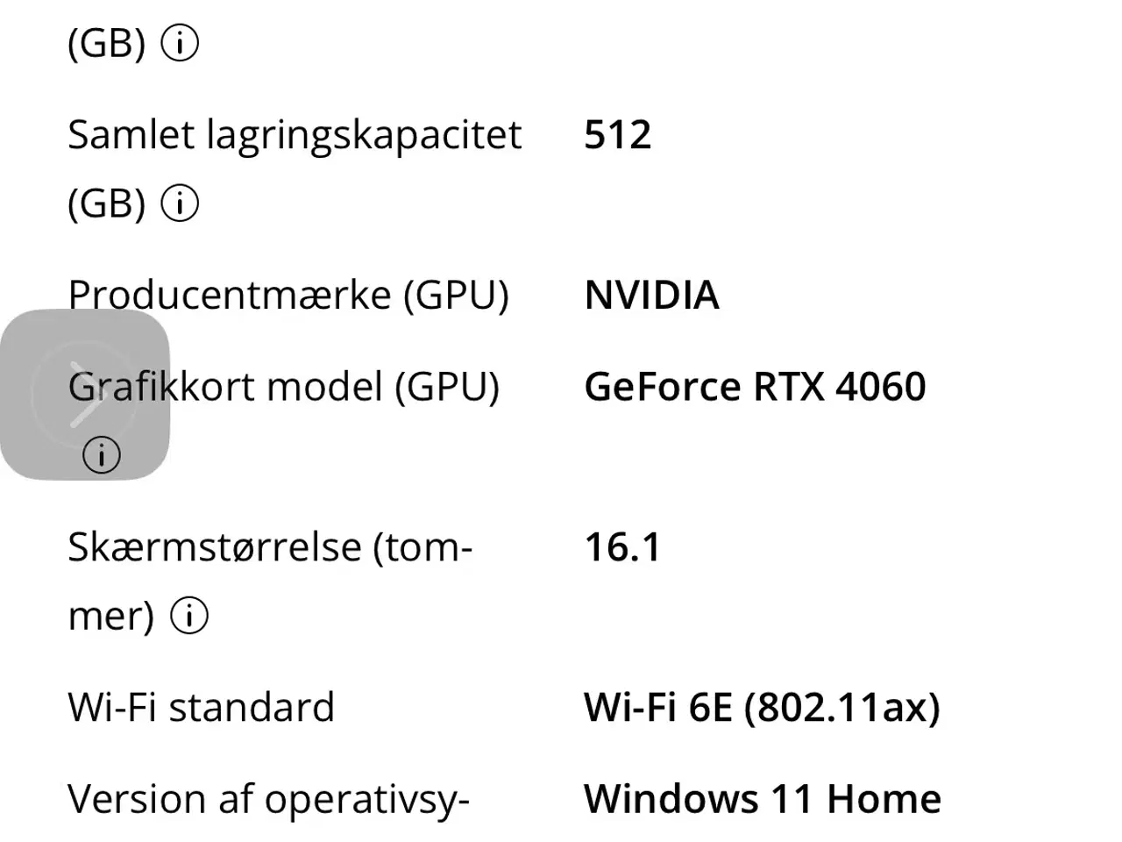Tap the Producentmærke (GPU) label
The image size is (1122, 842).
point(288,295)
